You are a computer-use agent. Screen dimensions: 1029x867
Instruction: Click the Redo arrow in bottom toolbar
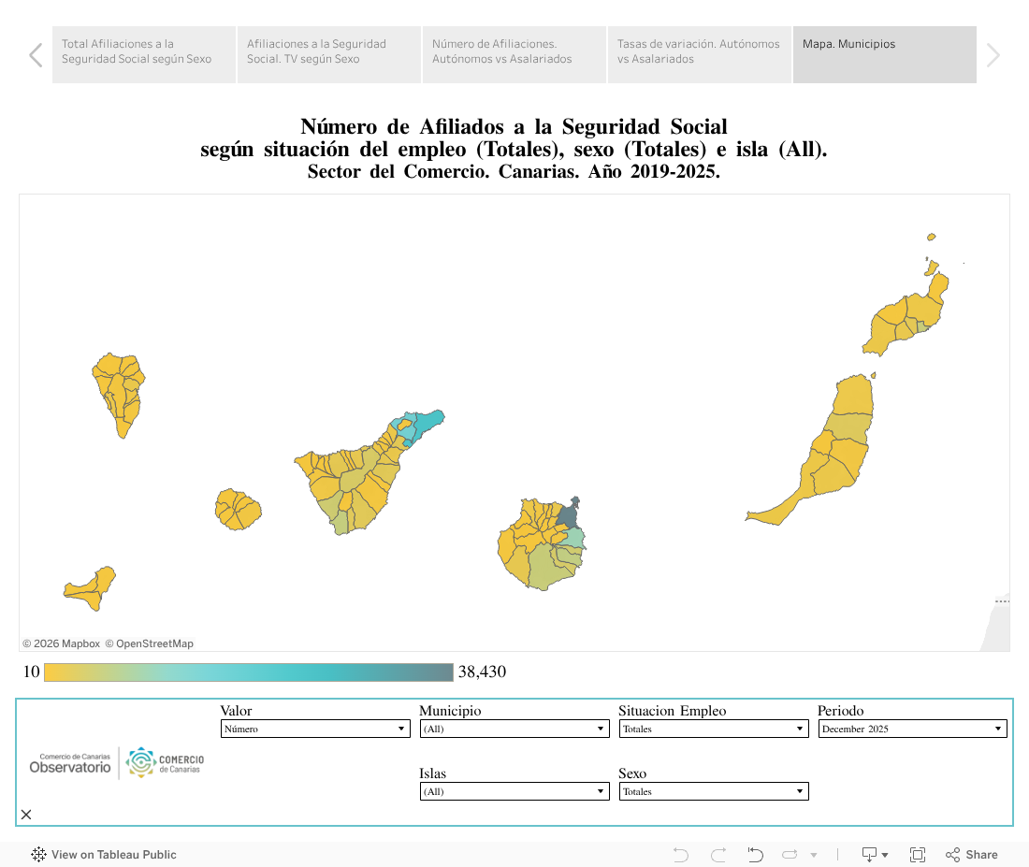pos(718,855)
